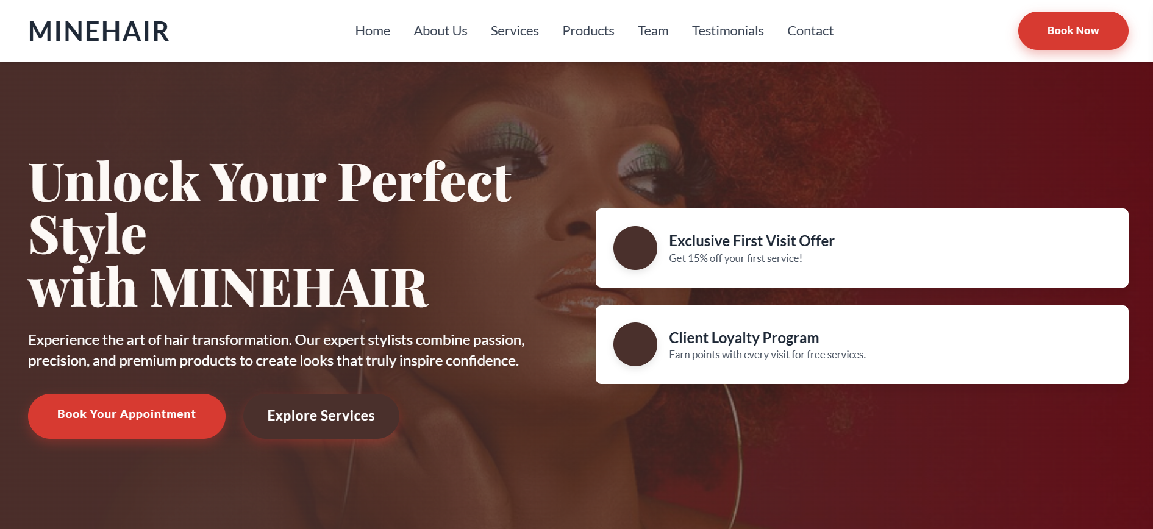View the Testimonials section link
This screenshot has height=529, width=1153.
(x=727, y=30)
